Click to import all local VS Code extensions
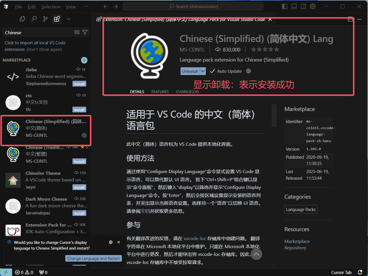The image size is (368, 276). (35, 46)
